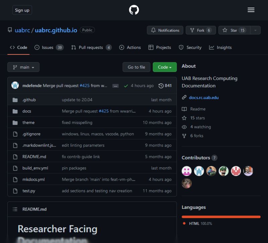This screenshot has height=243, width=268.
Task: Expand the green Code dropdown
Action: tap(164, 67)
